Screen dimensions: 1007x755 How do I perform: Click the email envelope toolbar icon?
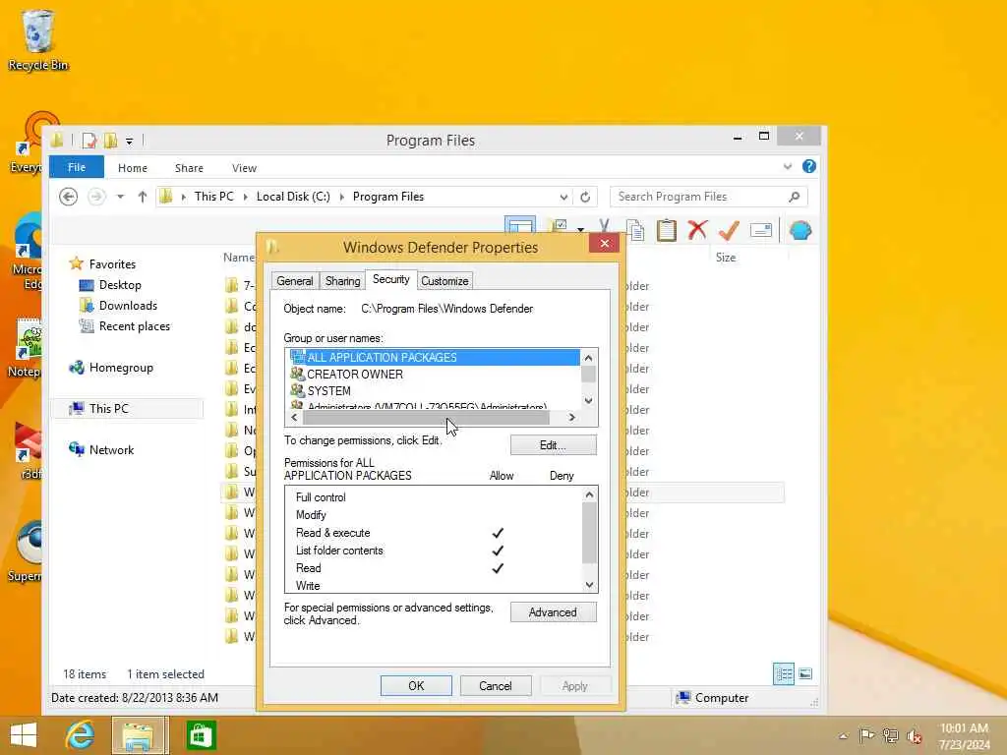pyautogui.click(x=761, y=230)
